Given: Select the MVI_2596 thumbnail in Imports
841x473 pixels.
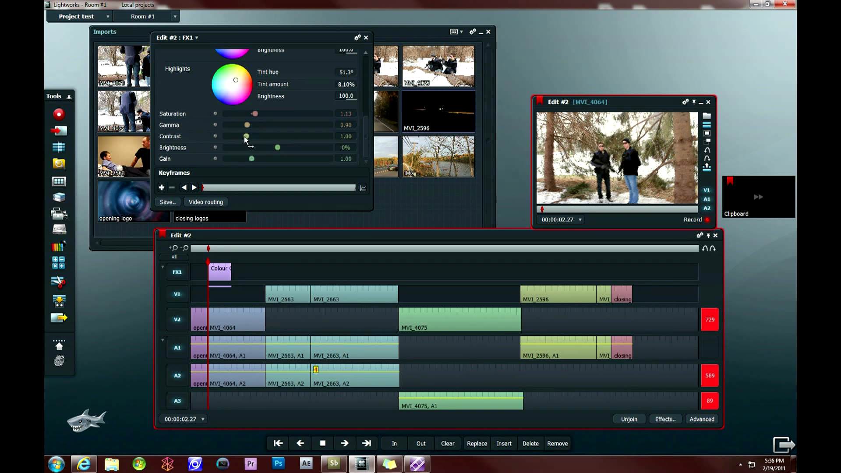Looking at the screenshot, I should (438, 111).
